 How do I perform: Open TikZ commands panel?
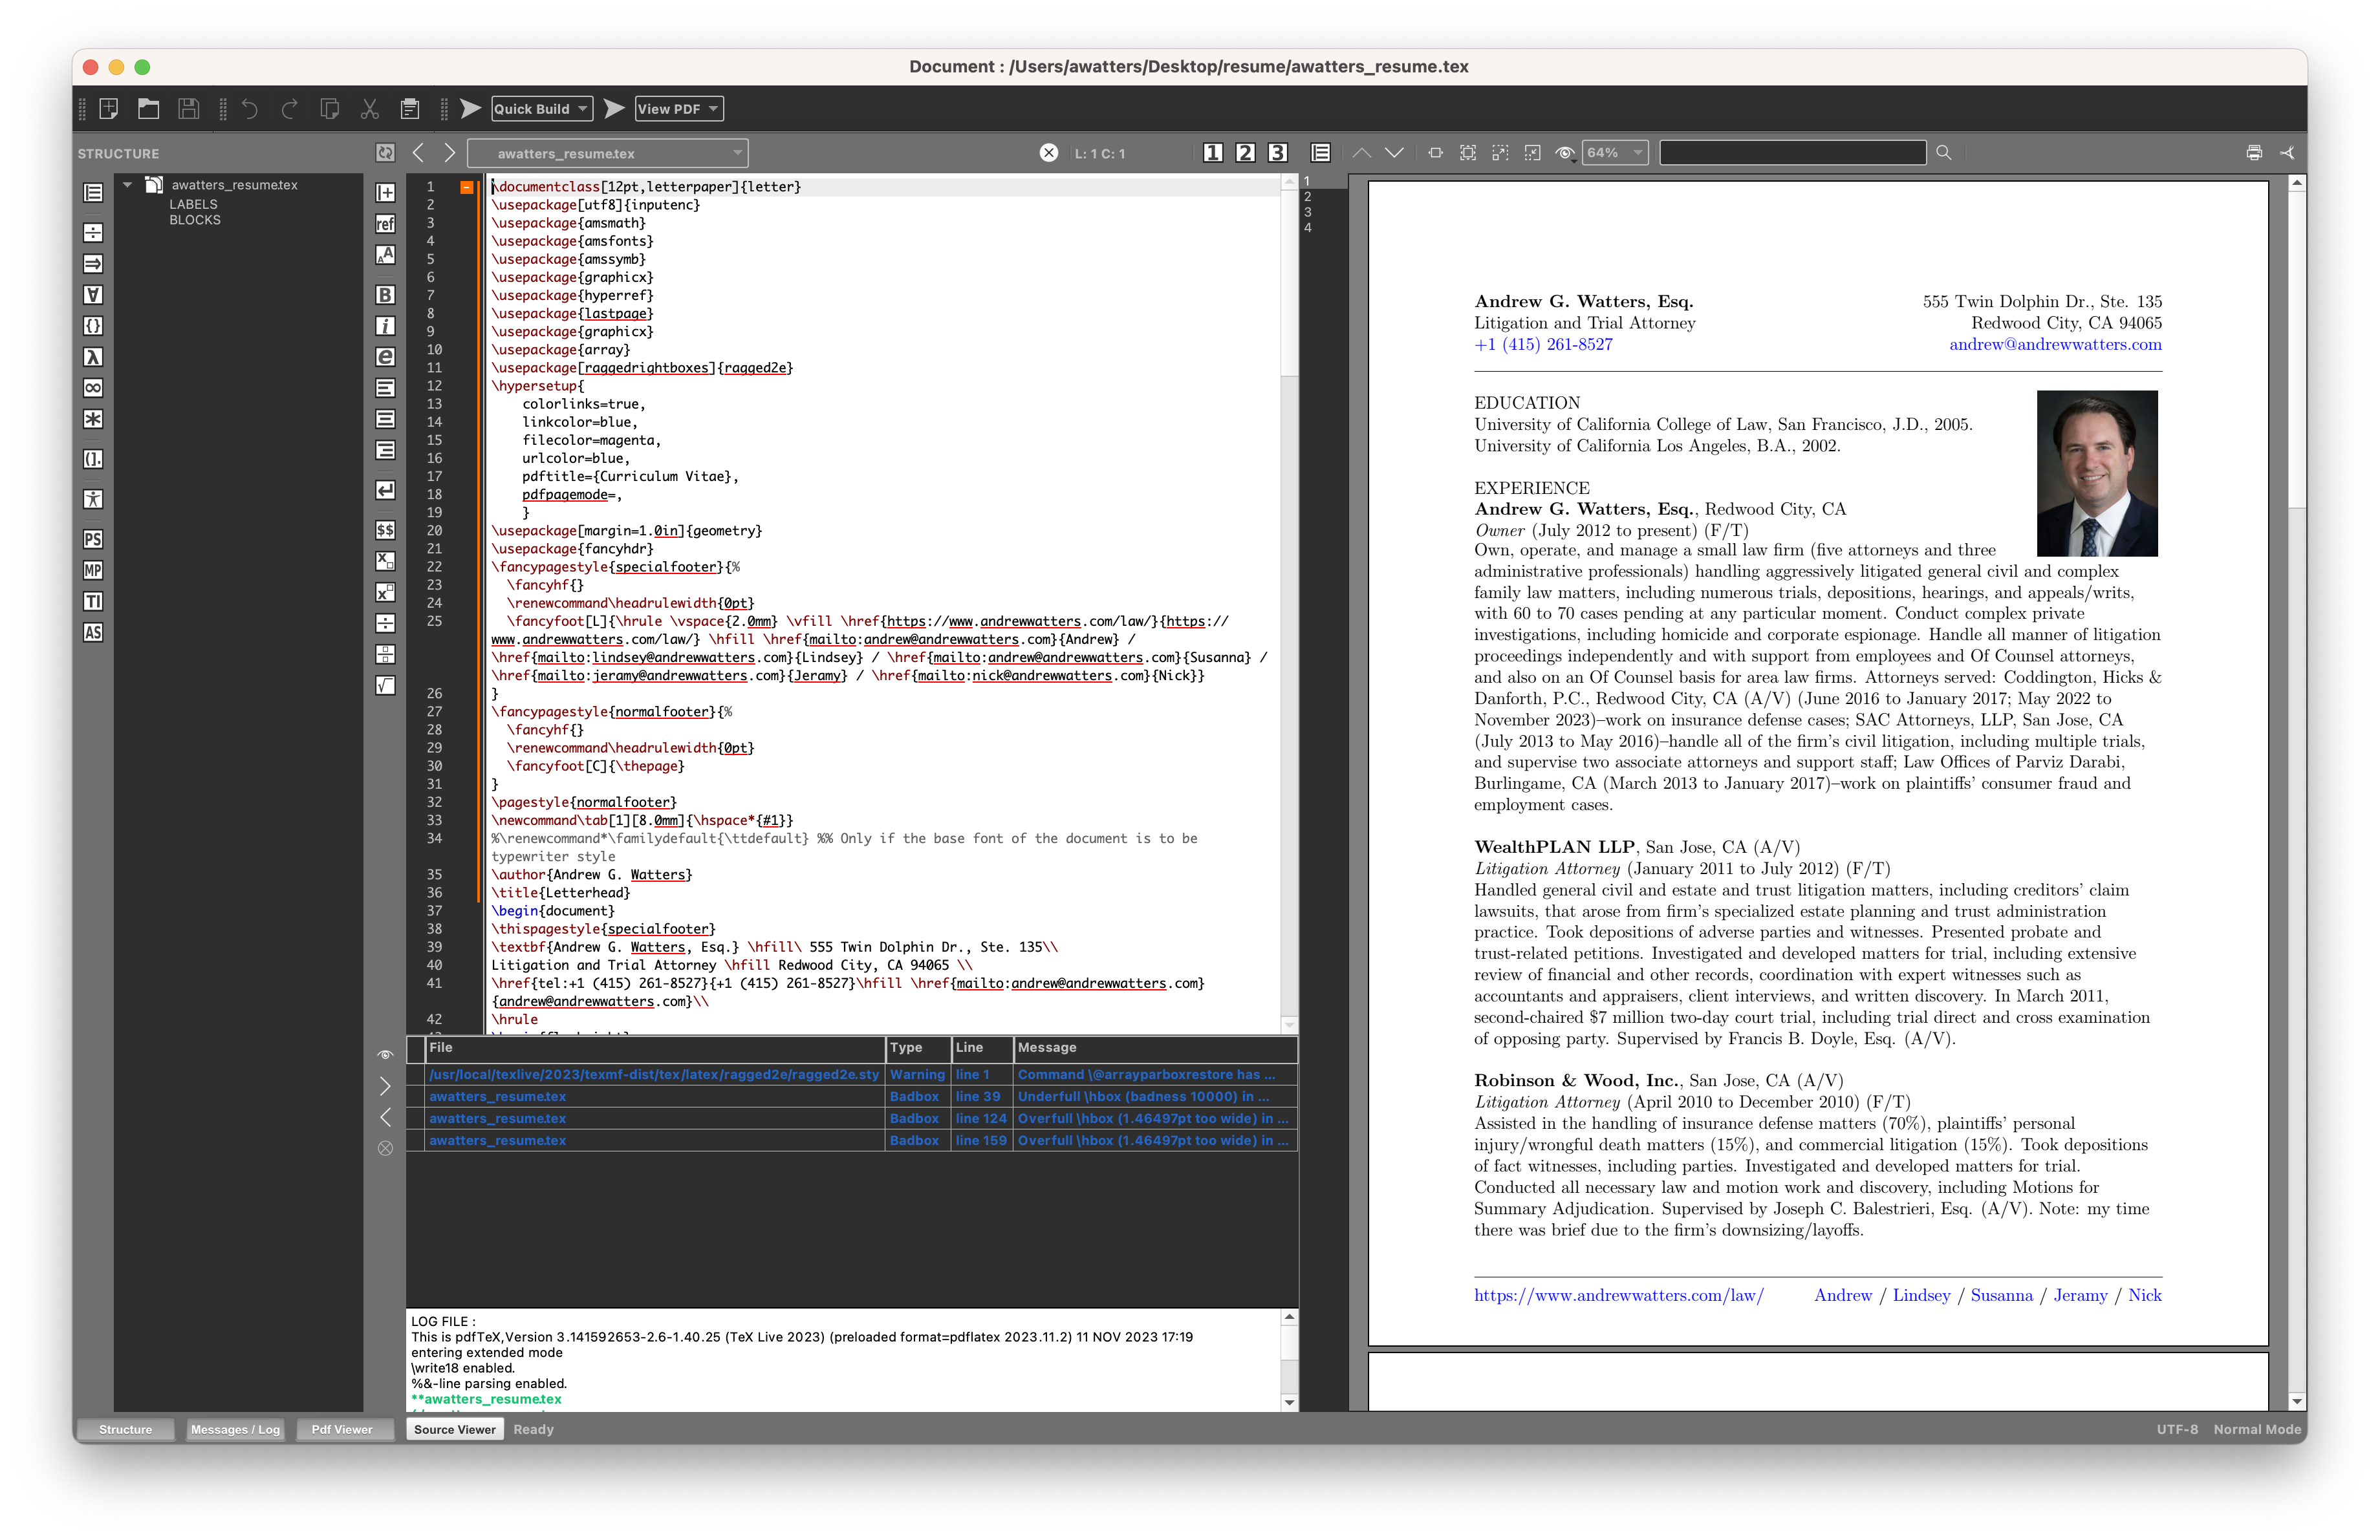click(93, 601)
